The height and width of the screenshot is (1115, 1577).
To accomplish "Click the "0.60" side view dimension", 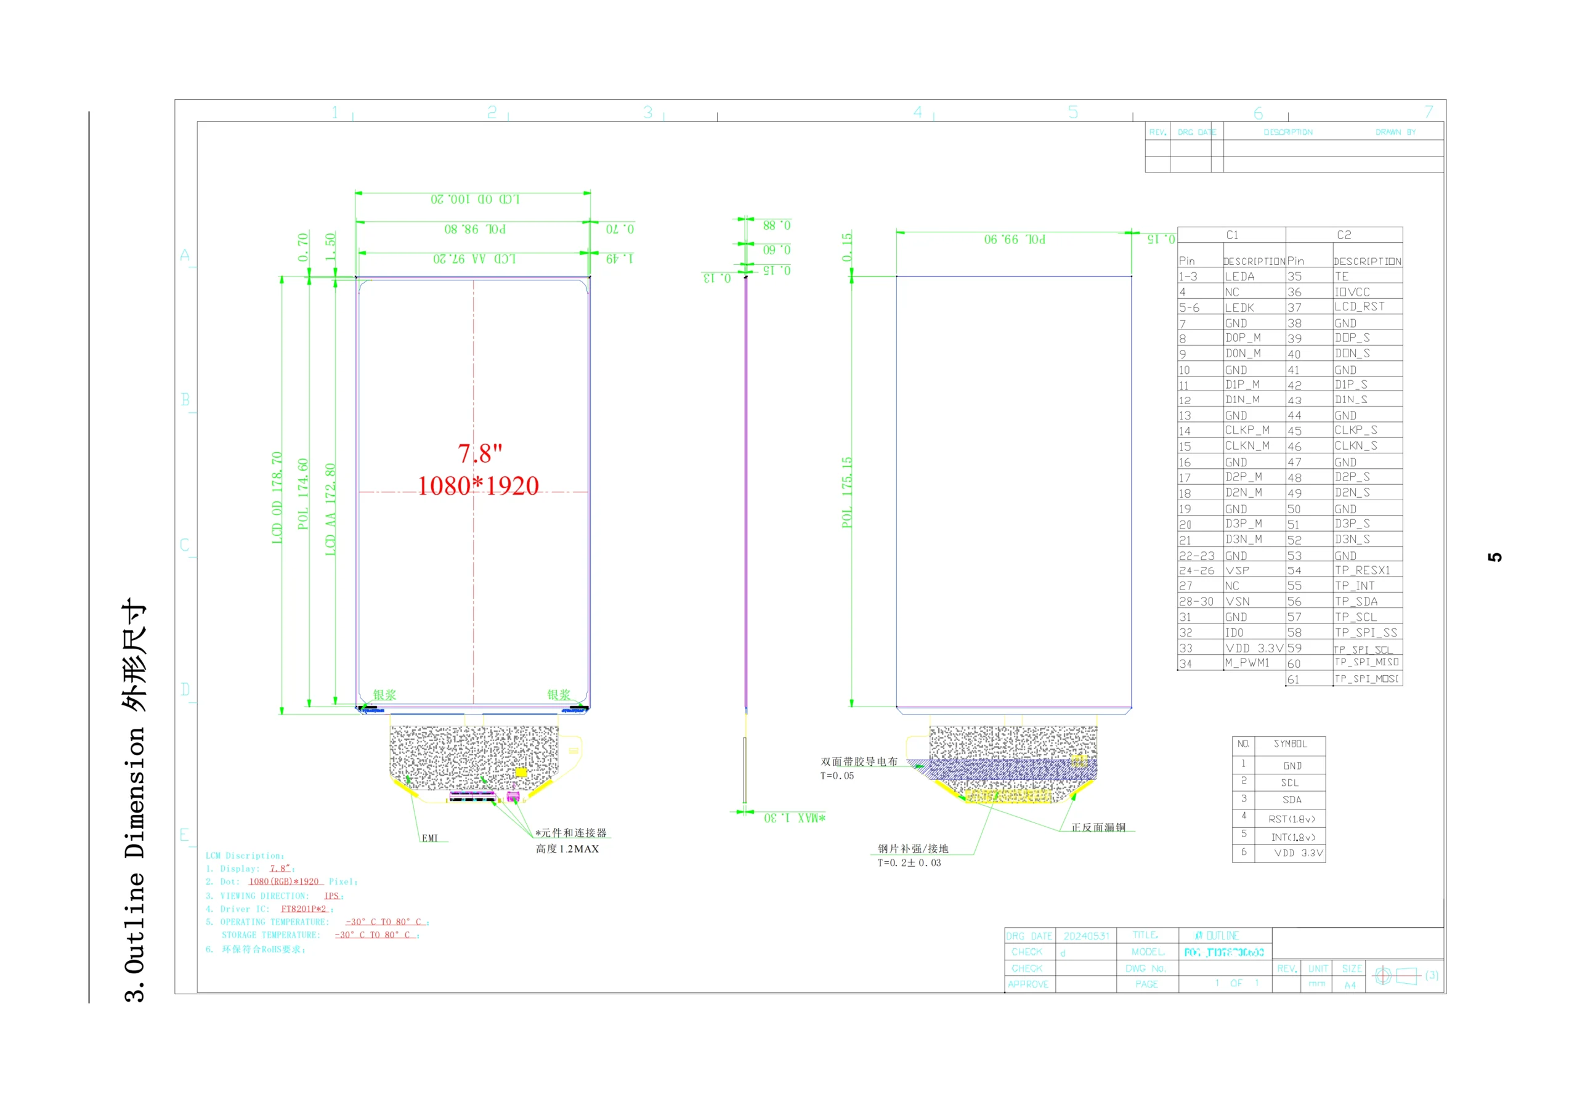I will pos(777,249).
